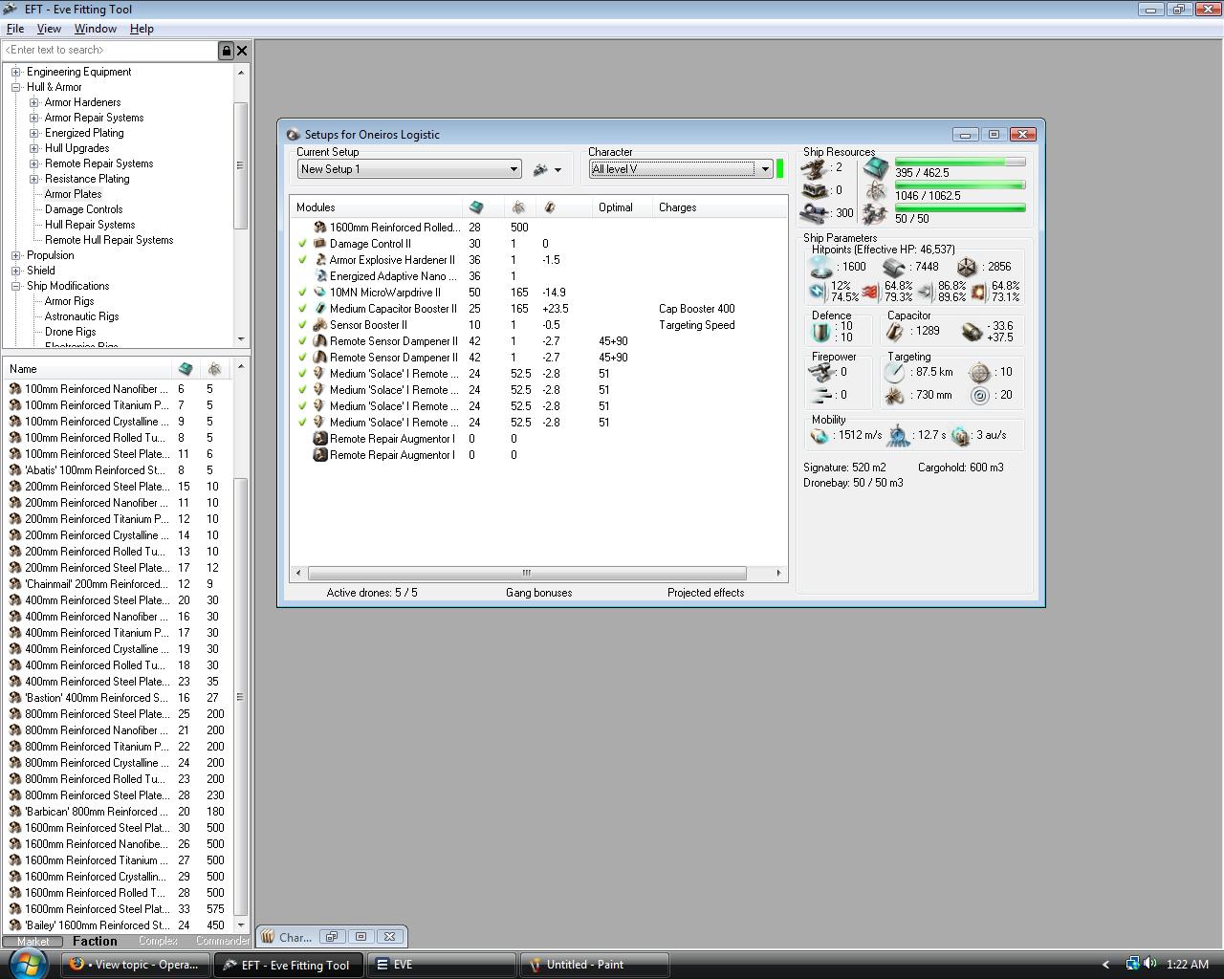Expand the Shield tree node
This screenshot has width=1224, height=979.
click(x=16, y=271)
